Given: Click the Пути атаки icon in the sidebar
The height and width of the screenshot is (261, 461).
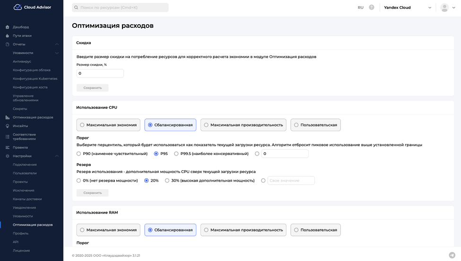Looking at the screenshot, I should 7,35.
